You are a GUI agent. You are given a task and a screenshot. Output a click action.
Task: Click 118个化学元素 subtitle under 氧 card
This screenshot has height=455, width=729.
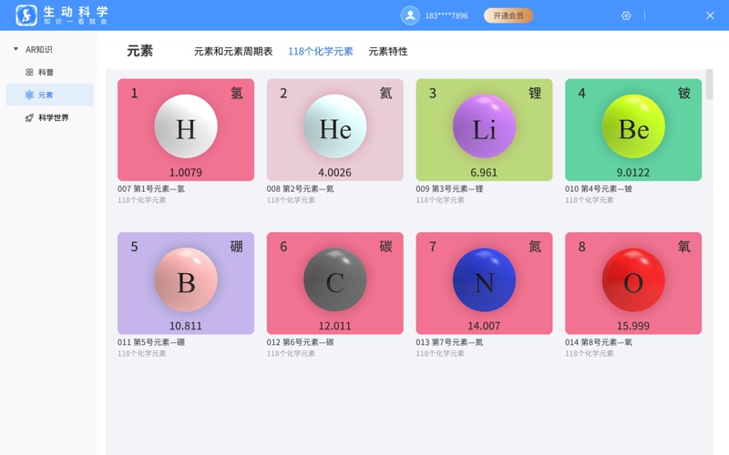coord(589,353)
